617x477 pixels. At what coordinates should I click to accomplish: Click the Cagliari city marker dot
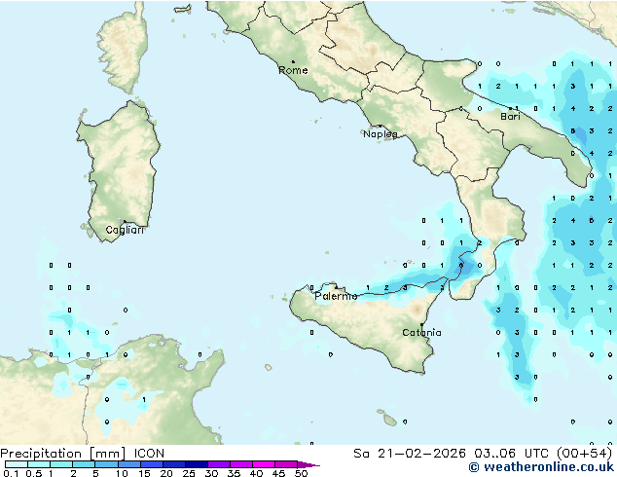(x=125, y=222)
